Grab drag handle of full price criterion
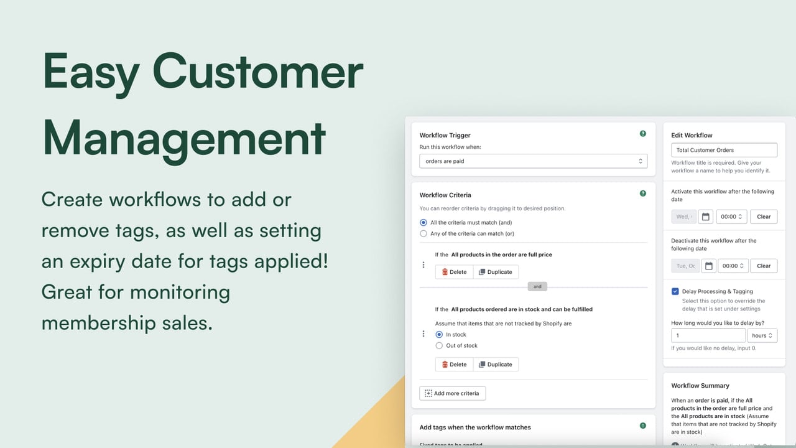The height and width of the screenshot is (448, 796). click(423, 265)
